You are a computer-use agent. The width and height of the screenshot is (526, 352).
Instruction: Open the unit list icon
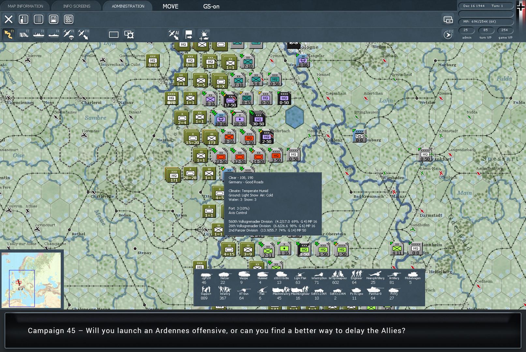[38, 20]
